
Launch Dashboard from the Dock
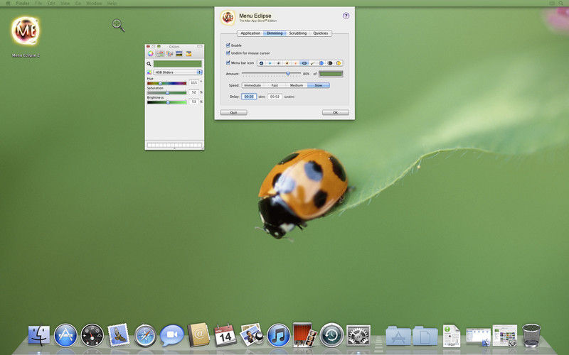click(92, 335)
